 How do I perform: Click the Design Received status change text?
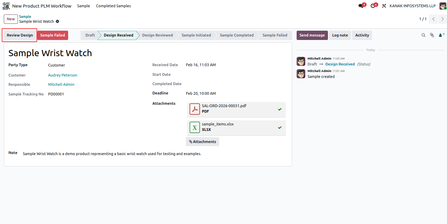pos(340,64)
